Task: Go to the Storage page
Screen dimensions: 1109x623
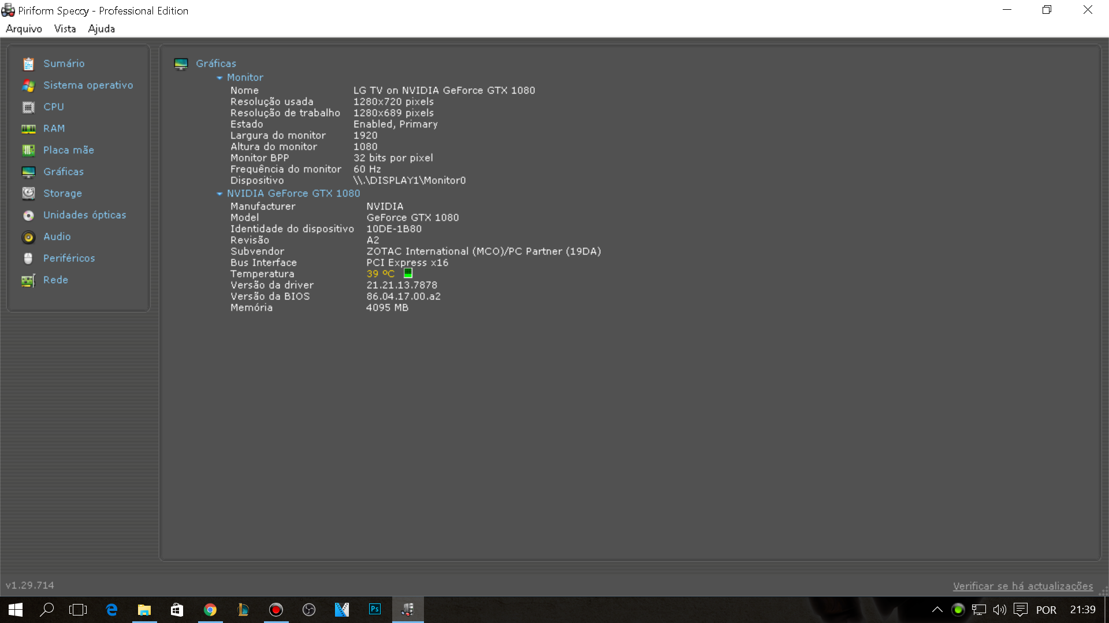Action: [63, 193]
